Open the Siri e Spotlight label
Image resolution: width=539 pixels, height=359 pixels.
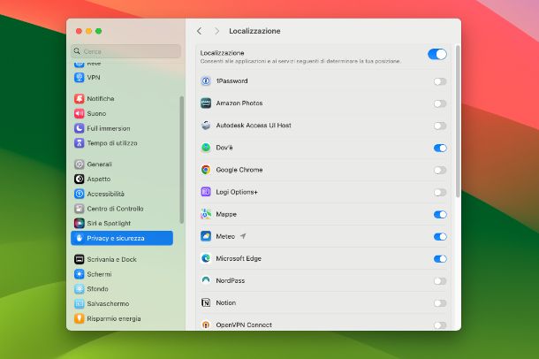[x=109, y=224]
